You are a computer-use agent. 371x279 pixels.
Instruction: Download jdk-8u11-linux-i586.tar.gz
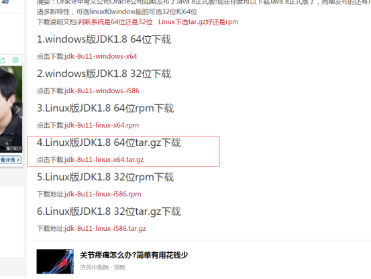coord(105,229)
